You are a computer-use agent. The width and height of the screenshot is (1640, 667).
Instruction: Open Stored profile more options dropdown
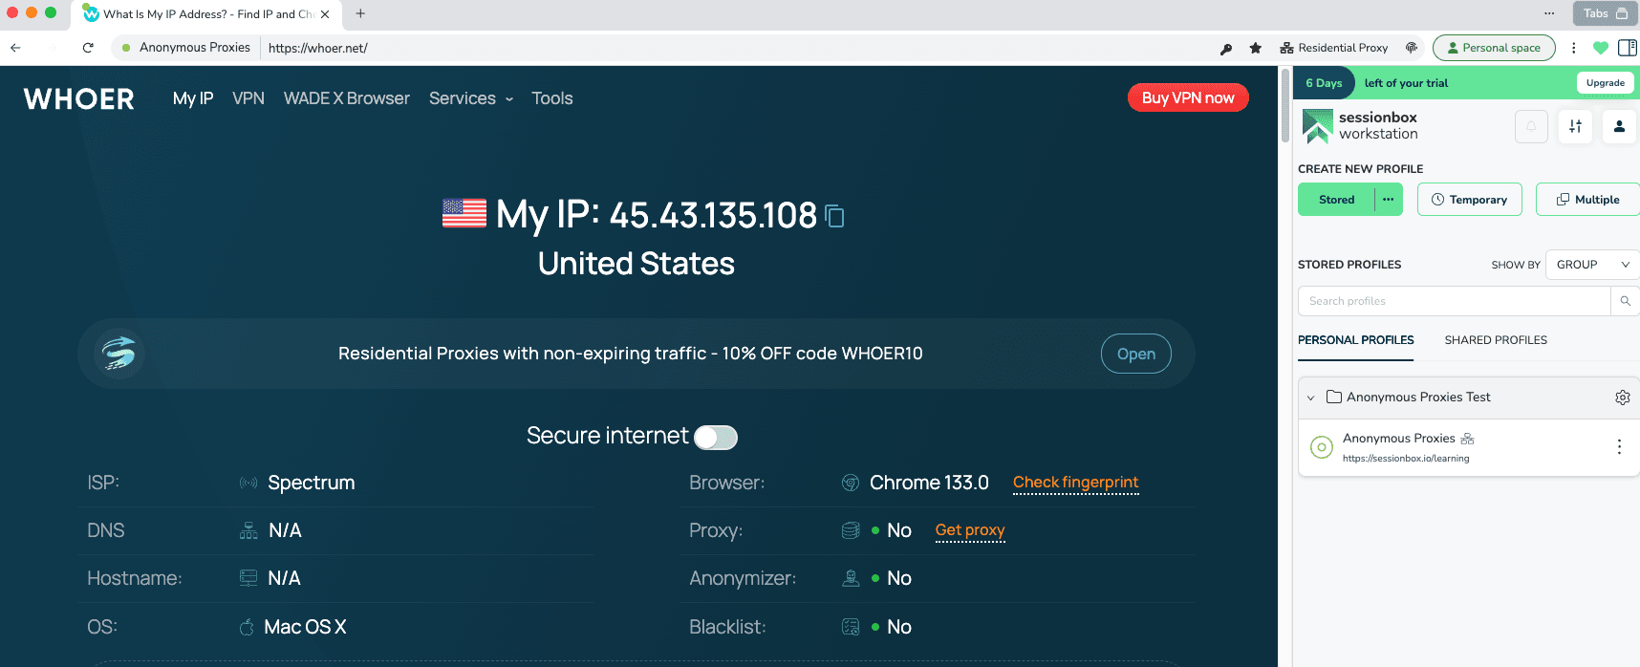[x=1389, y=200]
